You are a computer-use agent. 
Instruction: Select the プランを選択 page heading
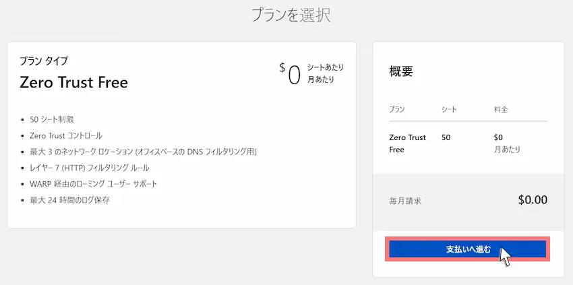tap(291, 15)
